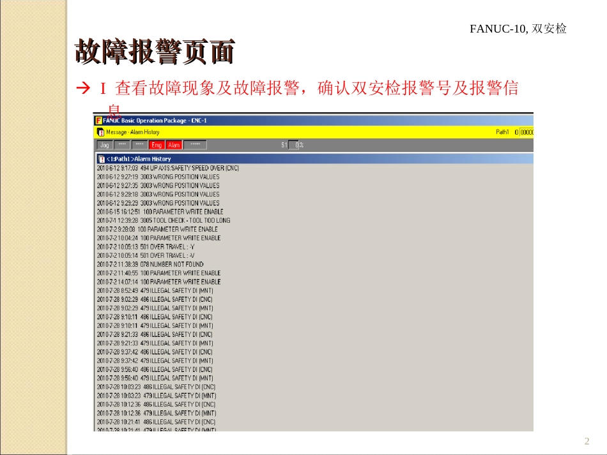Select the 9:10:11 479 ILLEGAL SAFETY DI (MNT) row
This screenshot has height=455, width=607.
coord(155,325)
